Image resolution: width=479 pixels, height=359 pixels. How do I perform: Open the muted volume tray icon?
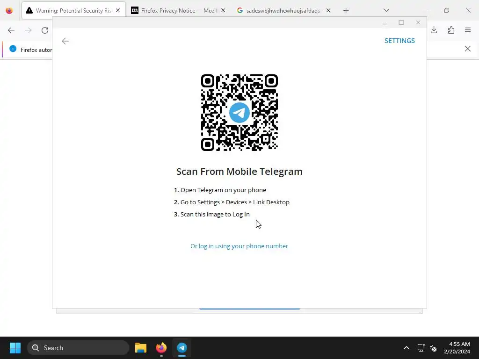click(433, 348)
